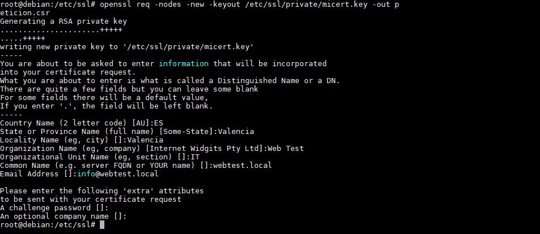Click the 'Web Test' organization value
Image resolution: width=540 pixels, height=234 pixels.
tap(285, 148)
